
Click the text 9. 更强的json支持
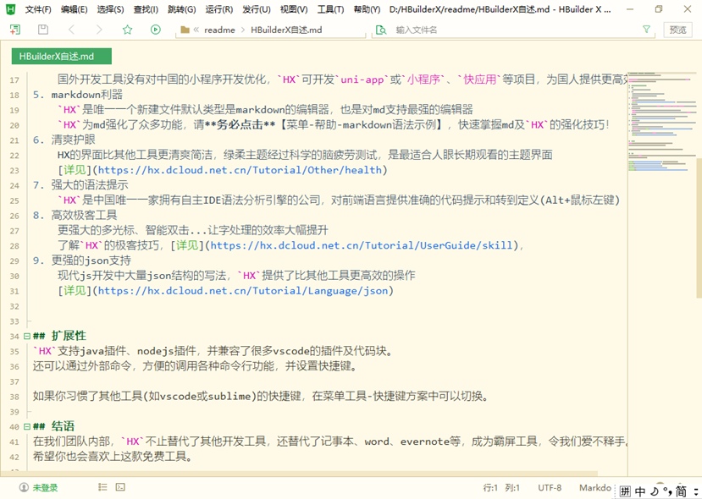(x=82, y=260)
